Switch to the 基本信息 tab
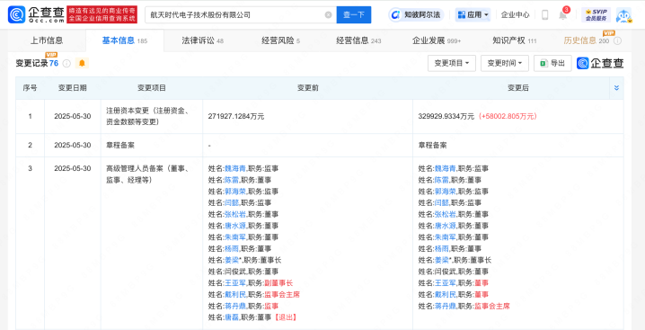Viewport: 645px width, 330px height. coord(125,40)
